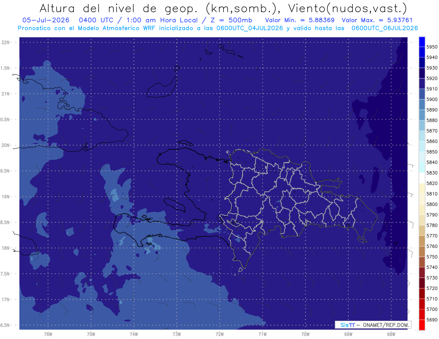The width and height of the screenshot is (439, 339).
Task: Pick the bright blue top colorbar swatch
Action: click(x=421, y=42)
